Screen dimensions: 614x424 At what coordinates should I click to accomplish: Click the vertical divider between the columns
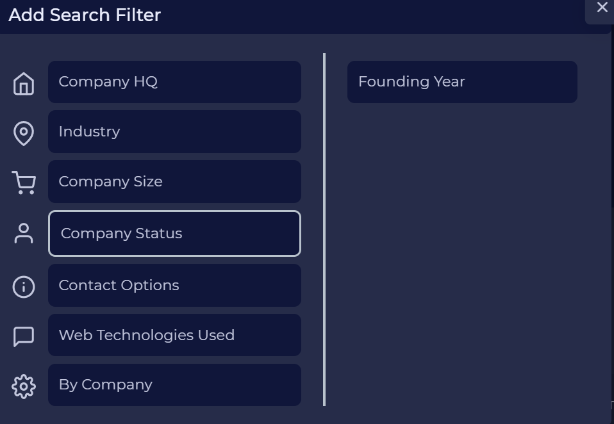(324, 229)
